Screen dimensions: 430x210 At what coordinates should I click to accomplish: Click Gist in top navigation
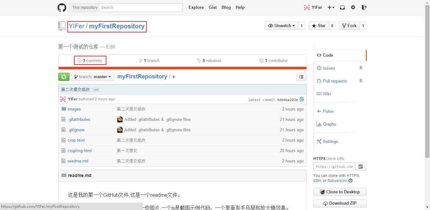pyautogui.click(x=213, y=8)
